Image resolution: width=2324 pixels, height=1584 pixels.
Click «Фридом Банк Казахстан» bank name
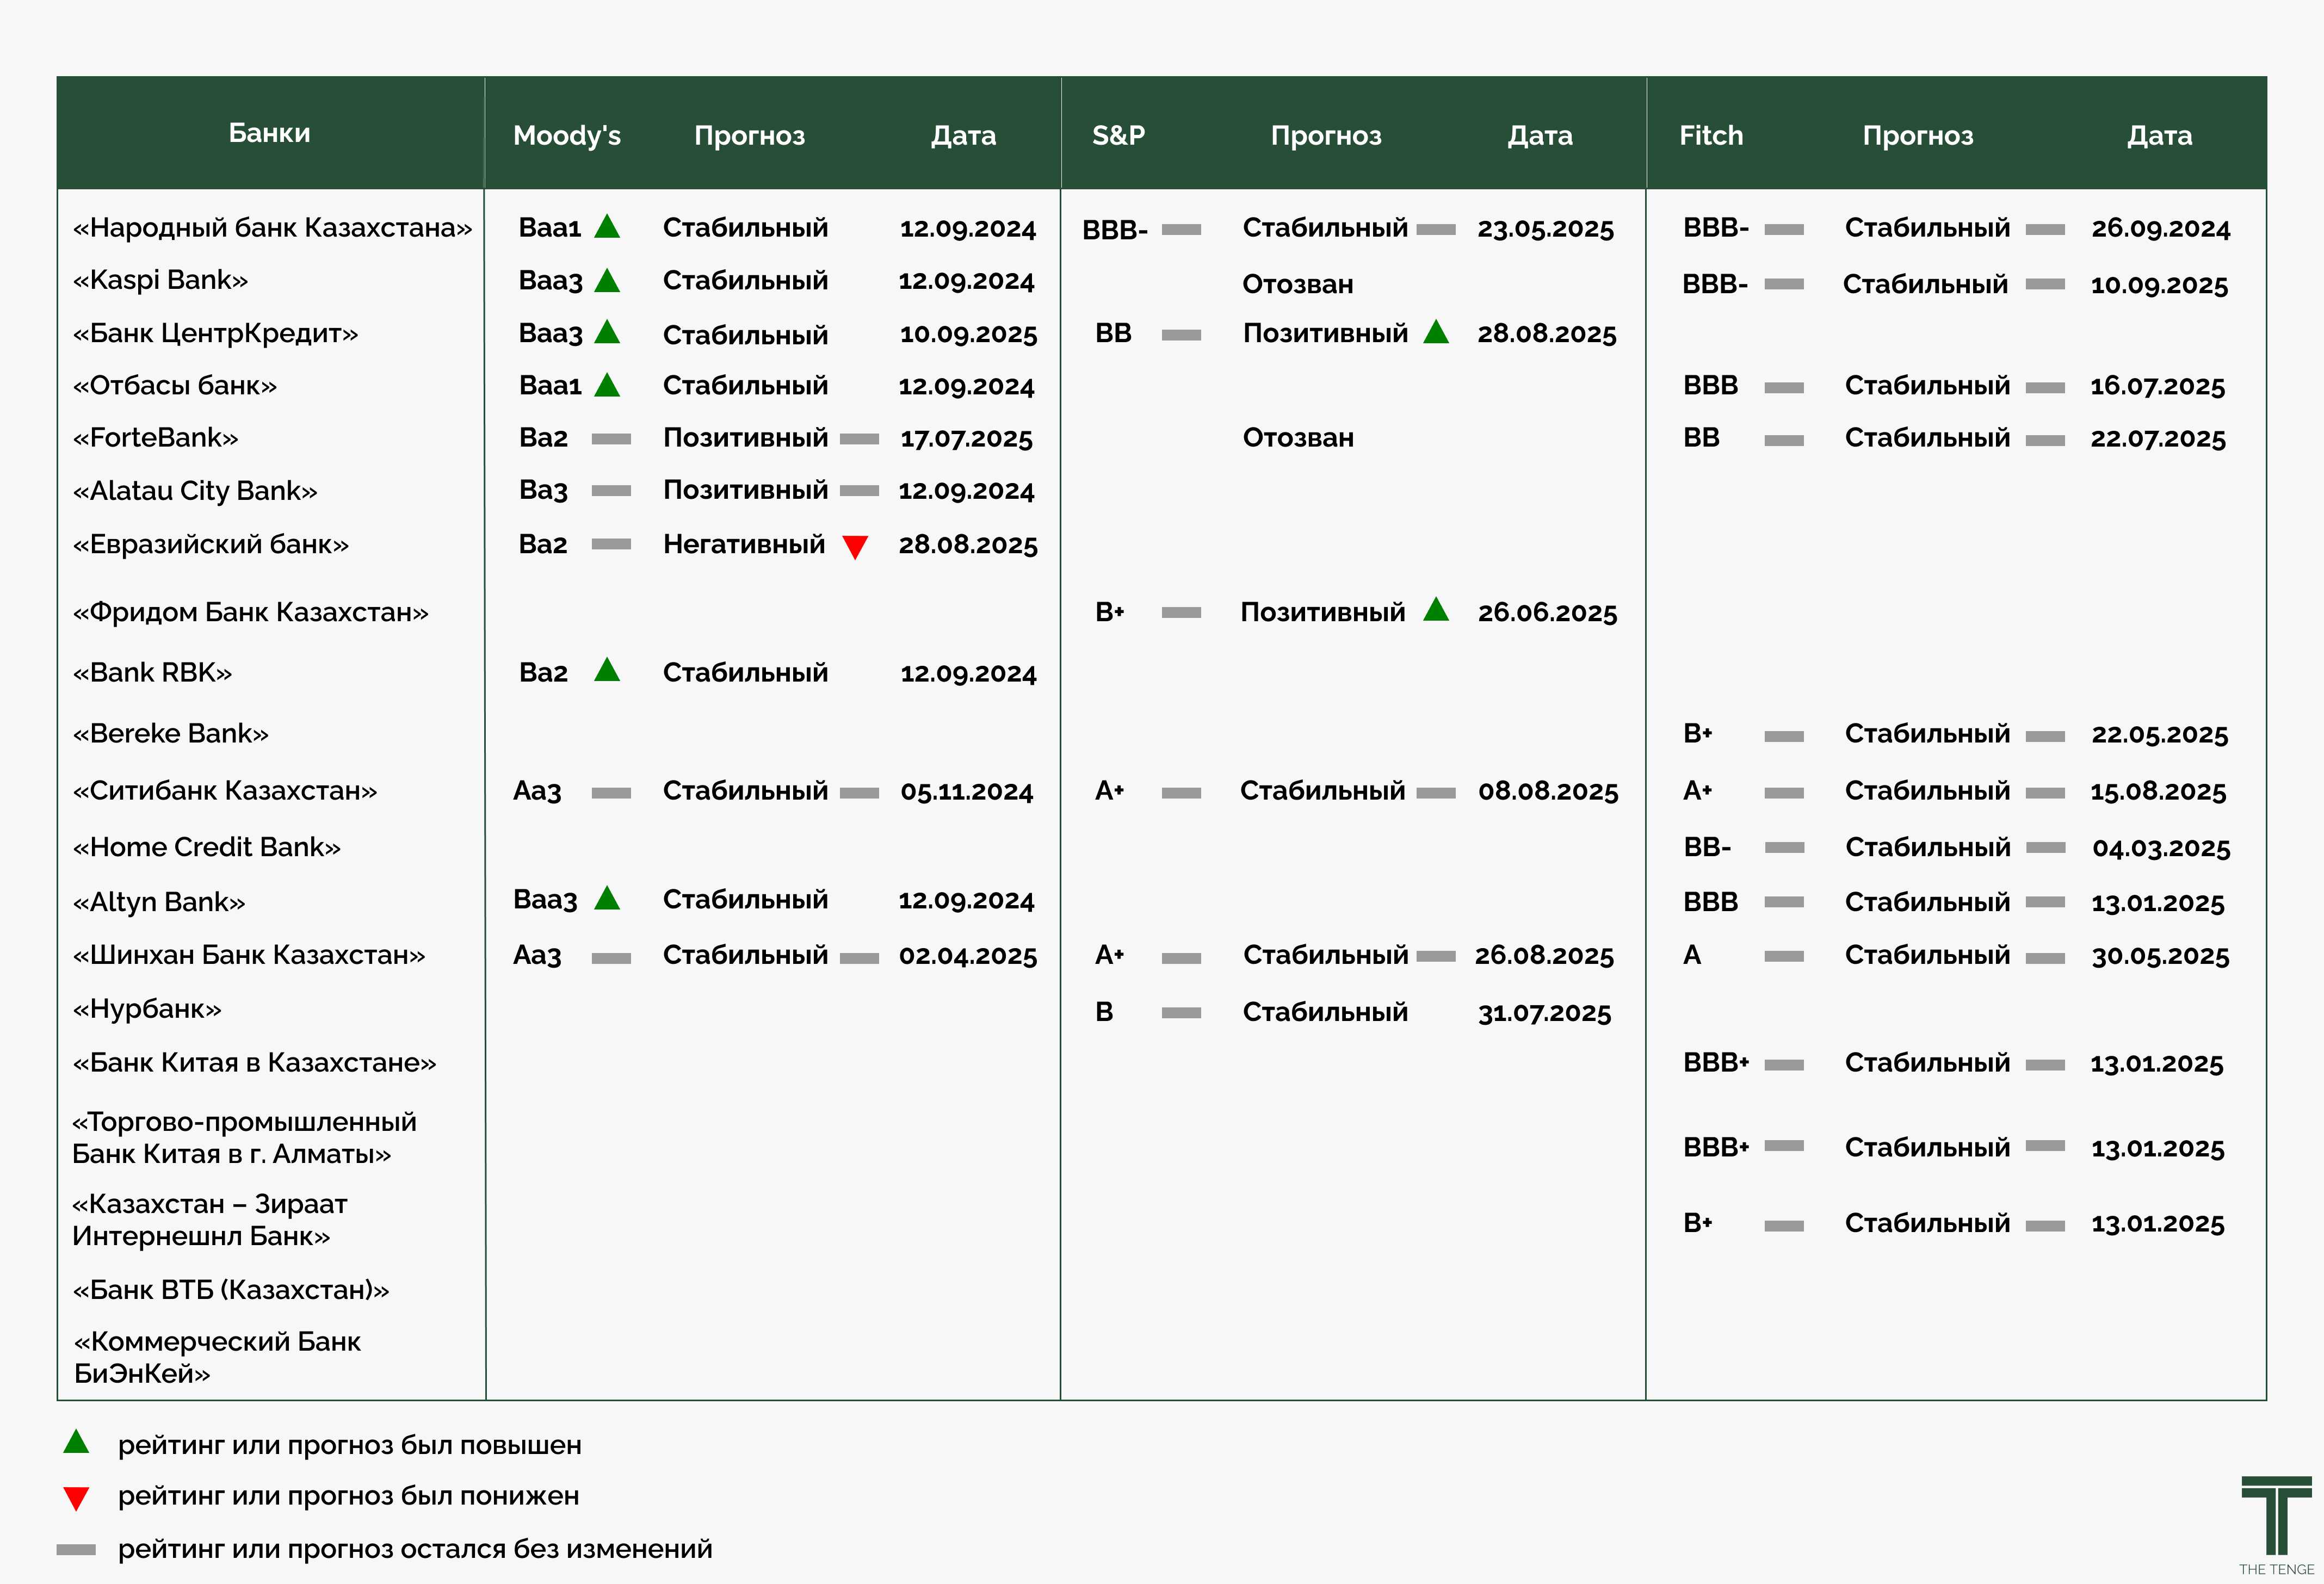[x=251, y=612]
